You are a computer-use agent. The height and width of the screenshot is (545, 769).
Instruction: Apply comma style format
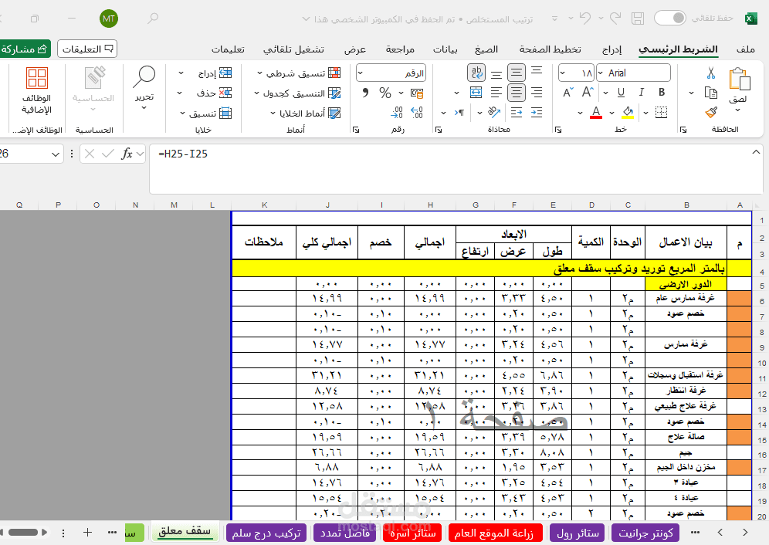coord(365,93)
